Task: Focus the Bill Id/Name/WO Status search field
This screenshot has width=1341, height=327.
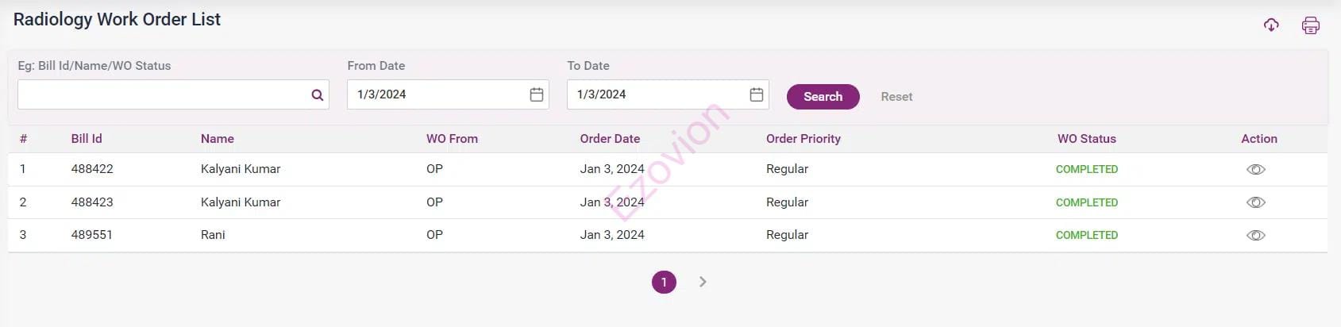Action: [163, 94]
